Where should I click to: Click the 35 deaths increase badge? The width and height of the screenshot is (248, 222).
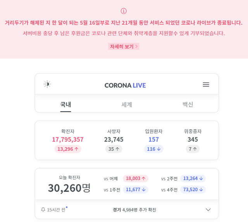tap(114, 149)
